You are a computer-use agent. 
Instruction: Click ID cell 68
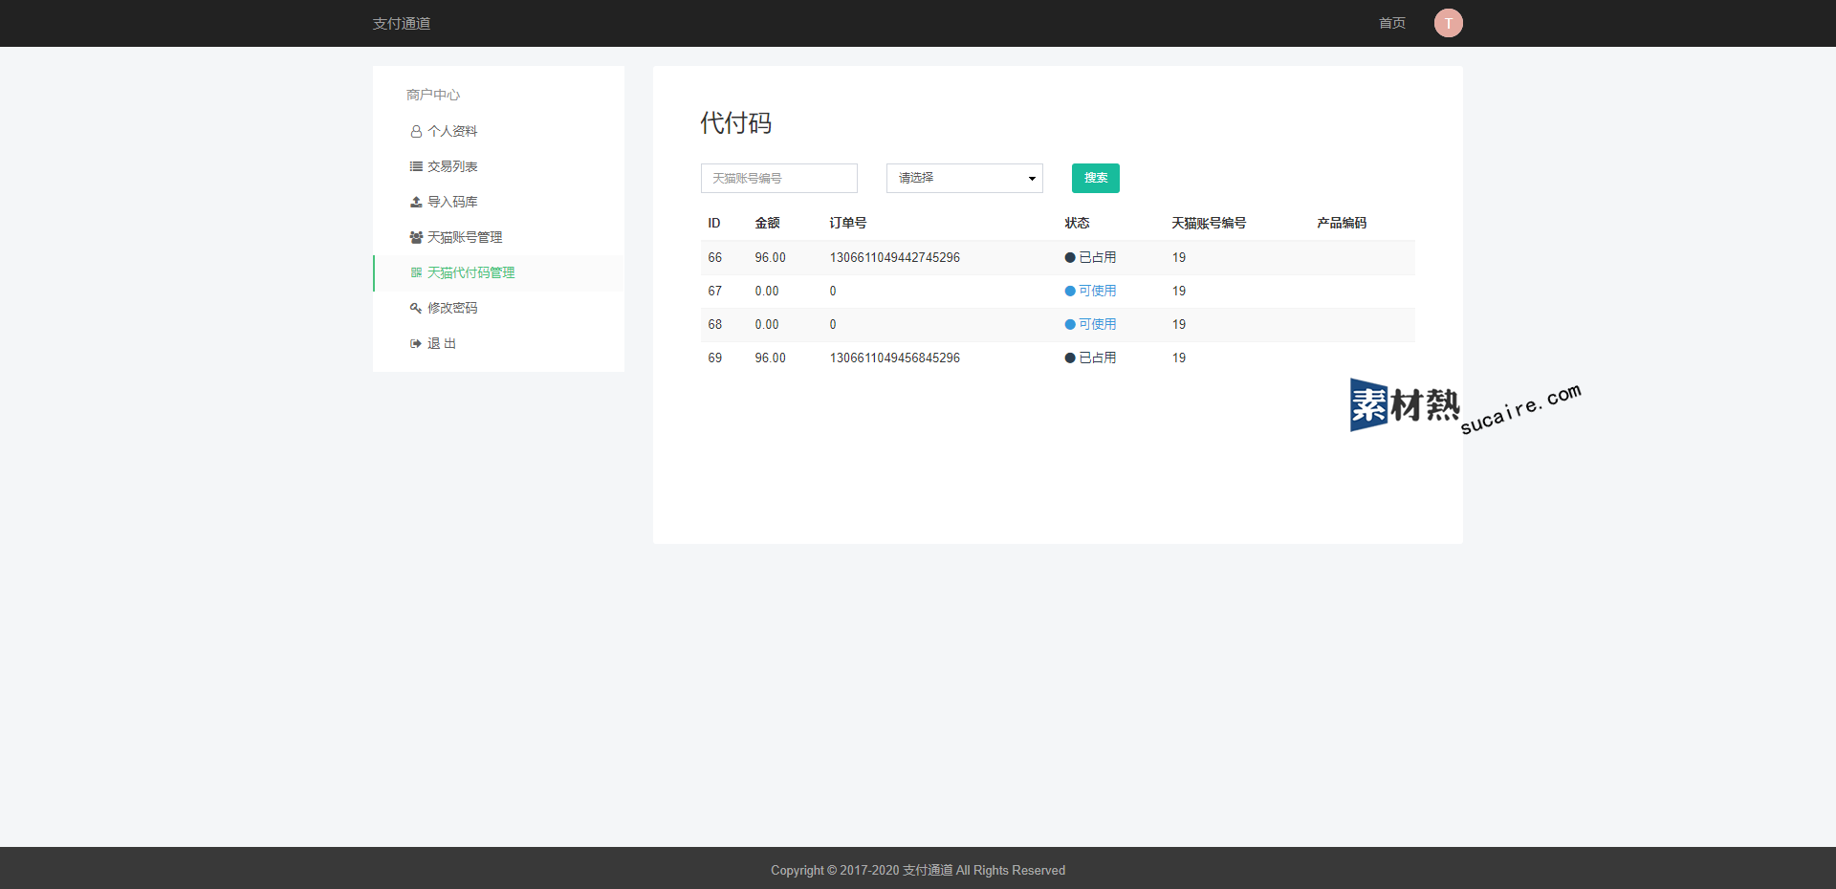tap(714, 324)
